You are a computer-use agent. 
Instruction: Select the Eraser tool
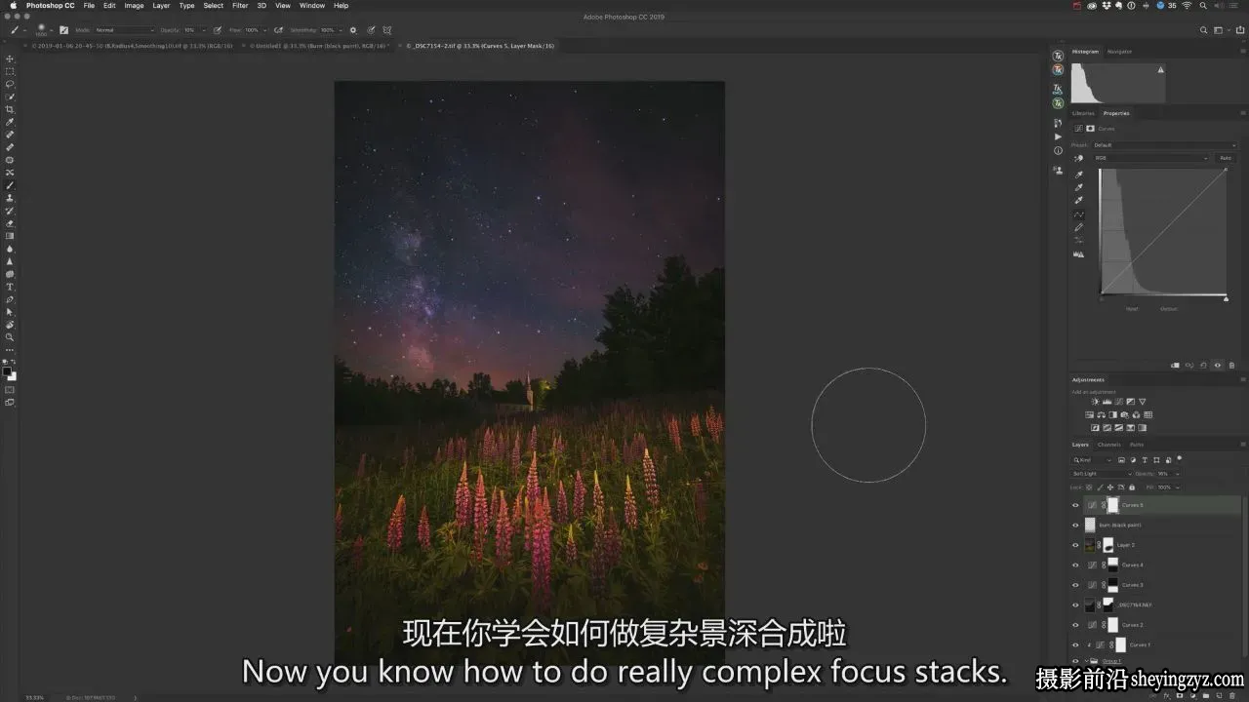click(10, 223)
